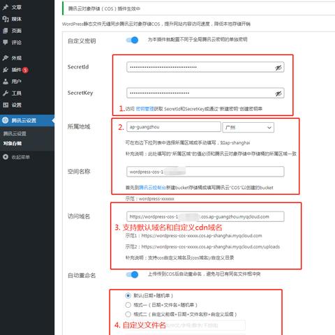The image size is (335, 335).
Task: Click the pages icon beside 页面
Action: click(6, 31)
